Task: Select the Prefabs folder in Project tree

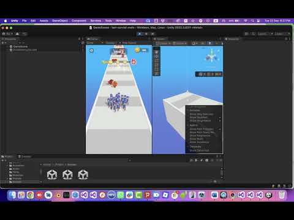Action: point(17,178)
